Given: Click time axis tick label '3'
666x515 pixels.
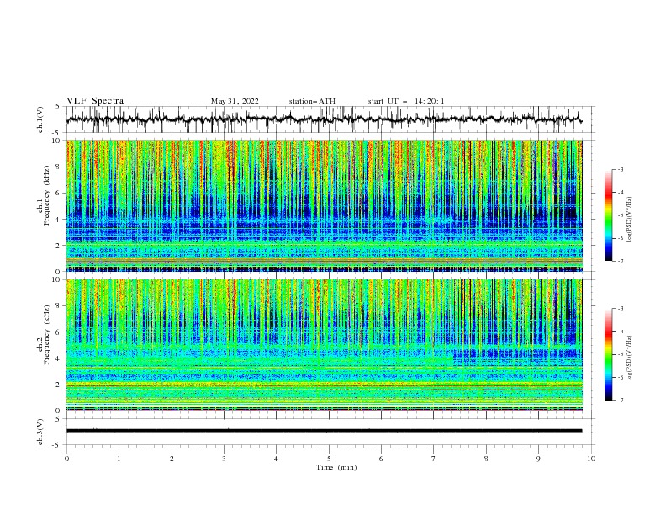Looking at the screenshot, I should point(224,459).
